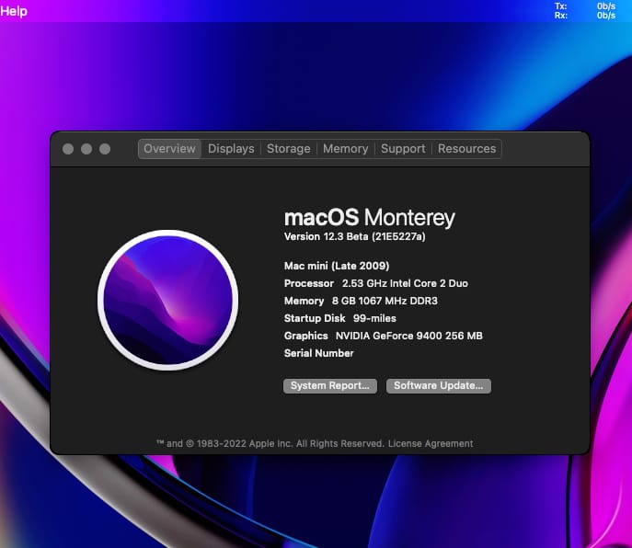Screen dimensions: 632x548
Task: Click the Serial Number label
Action: coord(318,353)
